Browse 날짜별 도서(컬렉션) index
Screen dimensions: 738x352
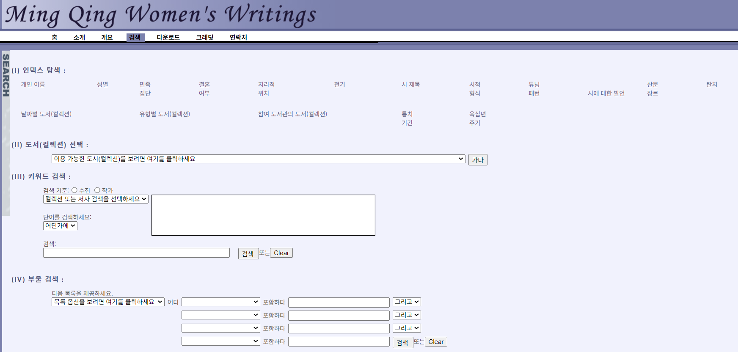[x=46, y=114]
